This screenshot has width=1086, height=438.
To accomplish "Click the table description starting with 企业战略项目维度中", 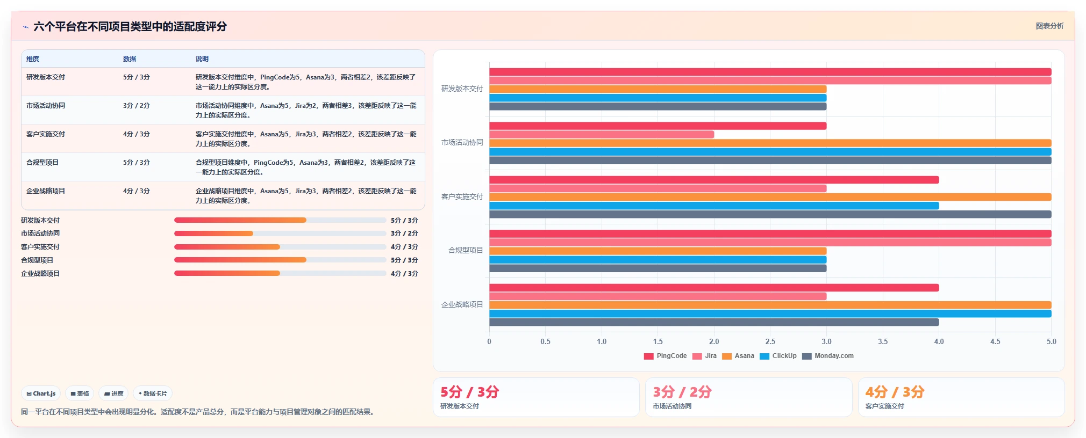I will [306, 196].
